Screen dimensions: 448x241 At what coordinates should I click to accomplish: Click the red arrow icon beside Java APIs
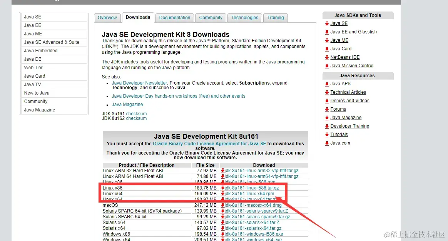pyautogui.click(x=327, y=84)
